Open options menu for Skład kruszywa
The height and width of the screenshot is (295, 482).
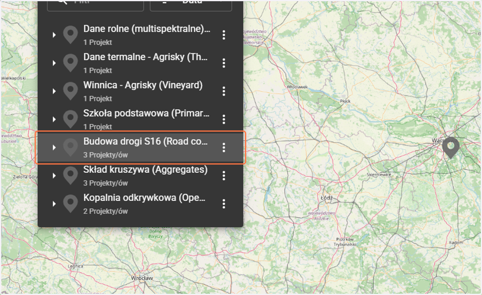tap(224, 176)
